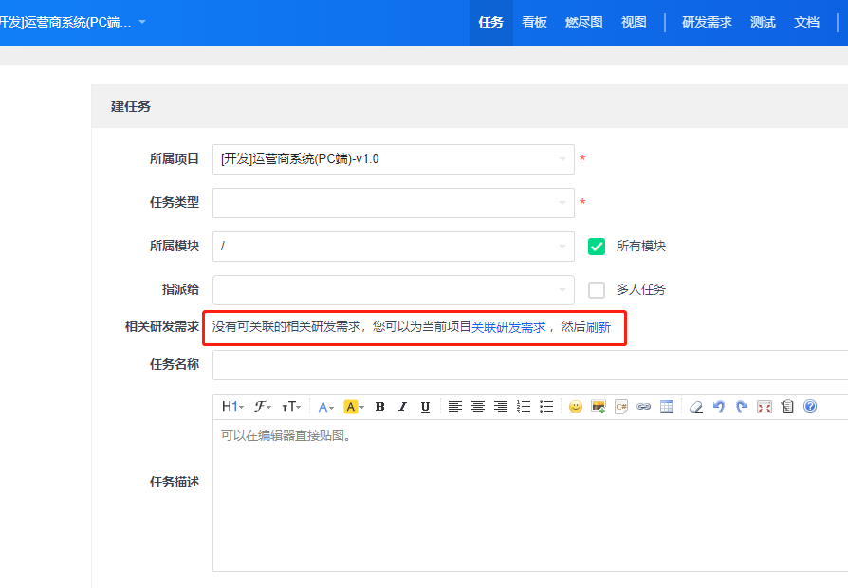Enable the 多人任务 checkbox
Viewport: 848px width, 588px height.
597,290
